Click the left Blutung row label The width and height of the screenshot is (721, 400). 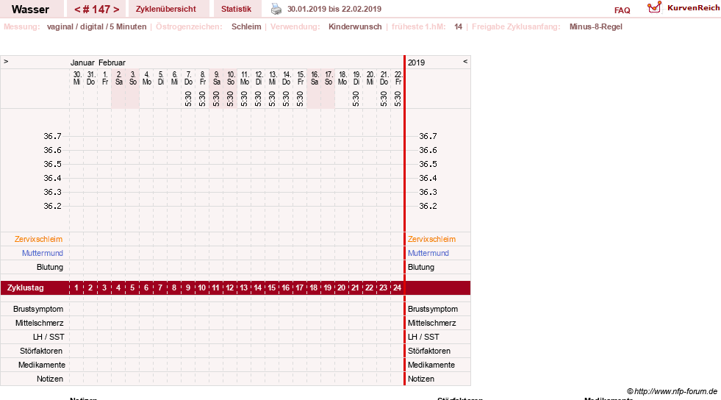point(50,267)
